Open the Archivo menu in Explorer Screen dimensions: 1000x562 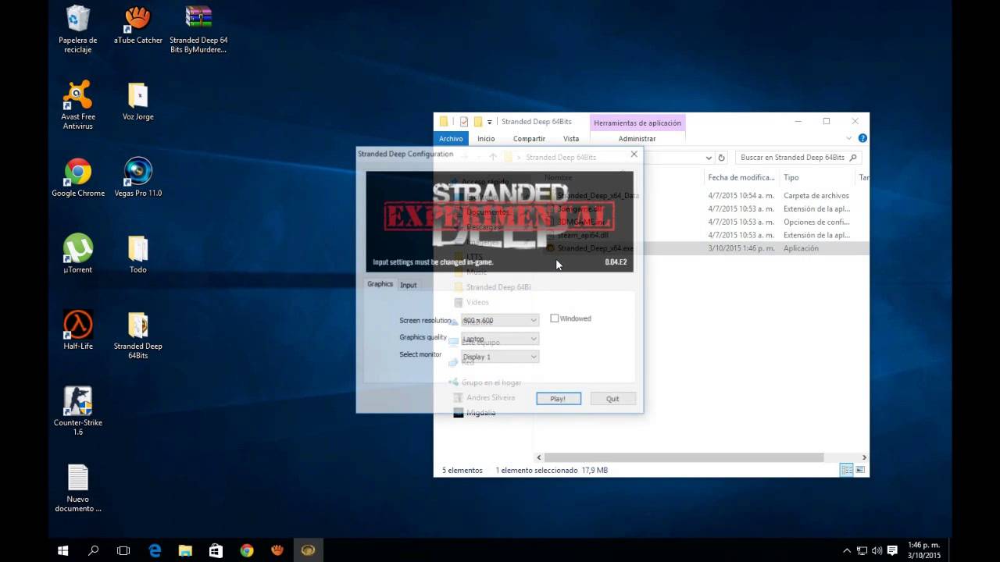coord(451,138)
